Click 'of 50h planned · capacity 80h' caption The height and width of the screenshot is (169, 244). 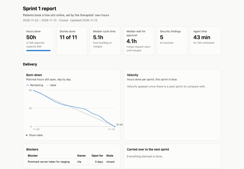[x=36, y=45]
